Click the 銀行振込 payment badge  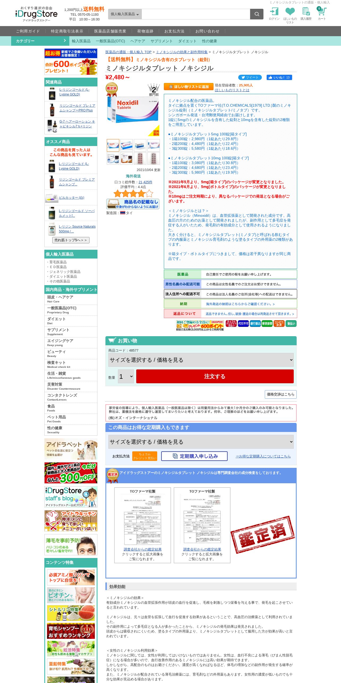point(255,323)
